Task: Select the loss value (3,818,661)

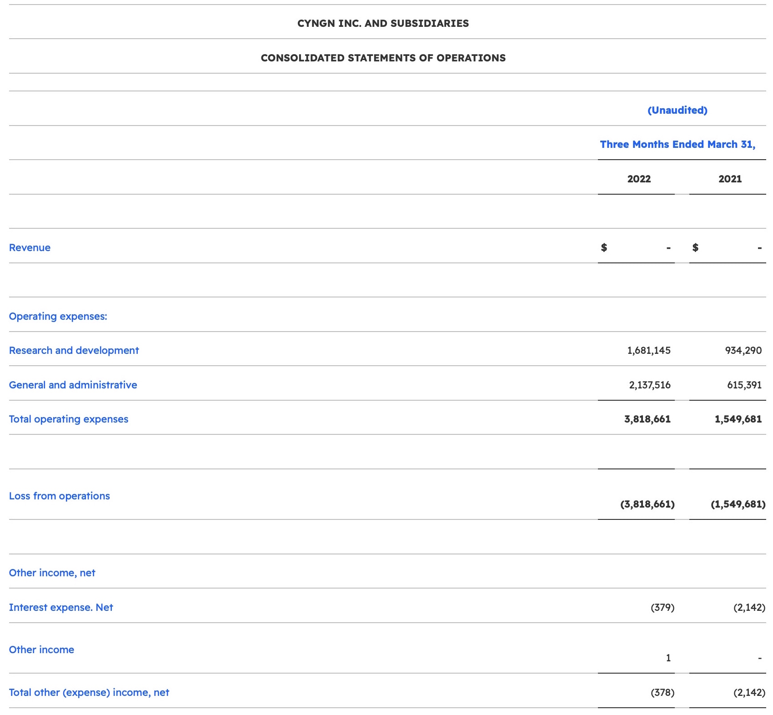Action: 648,504
